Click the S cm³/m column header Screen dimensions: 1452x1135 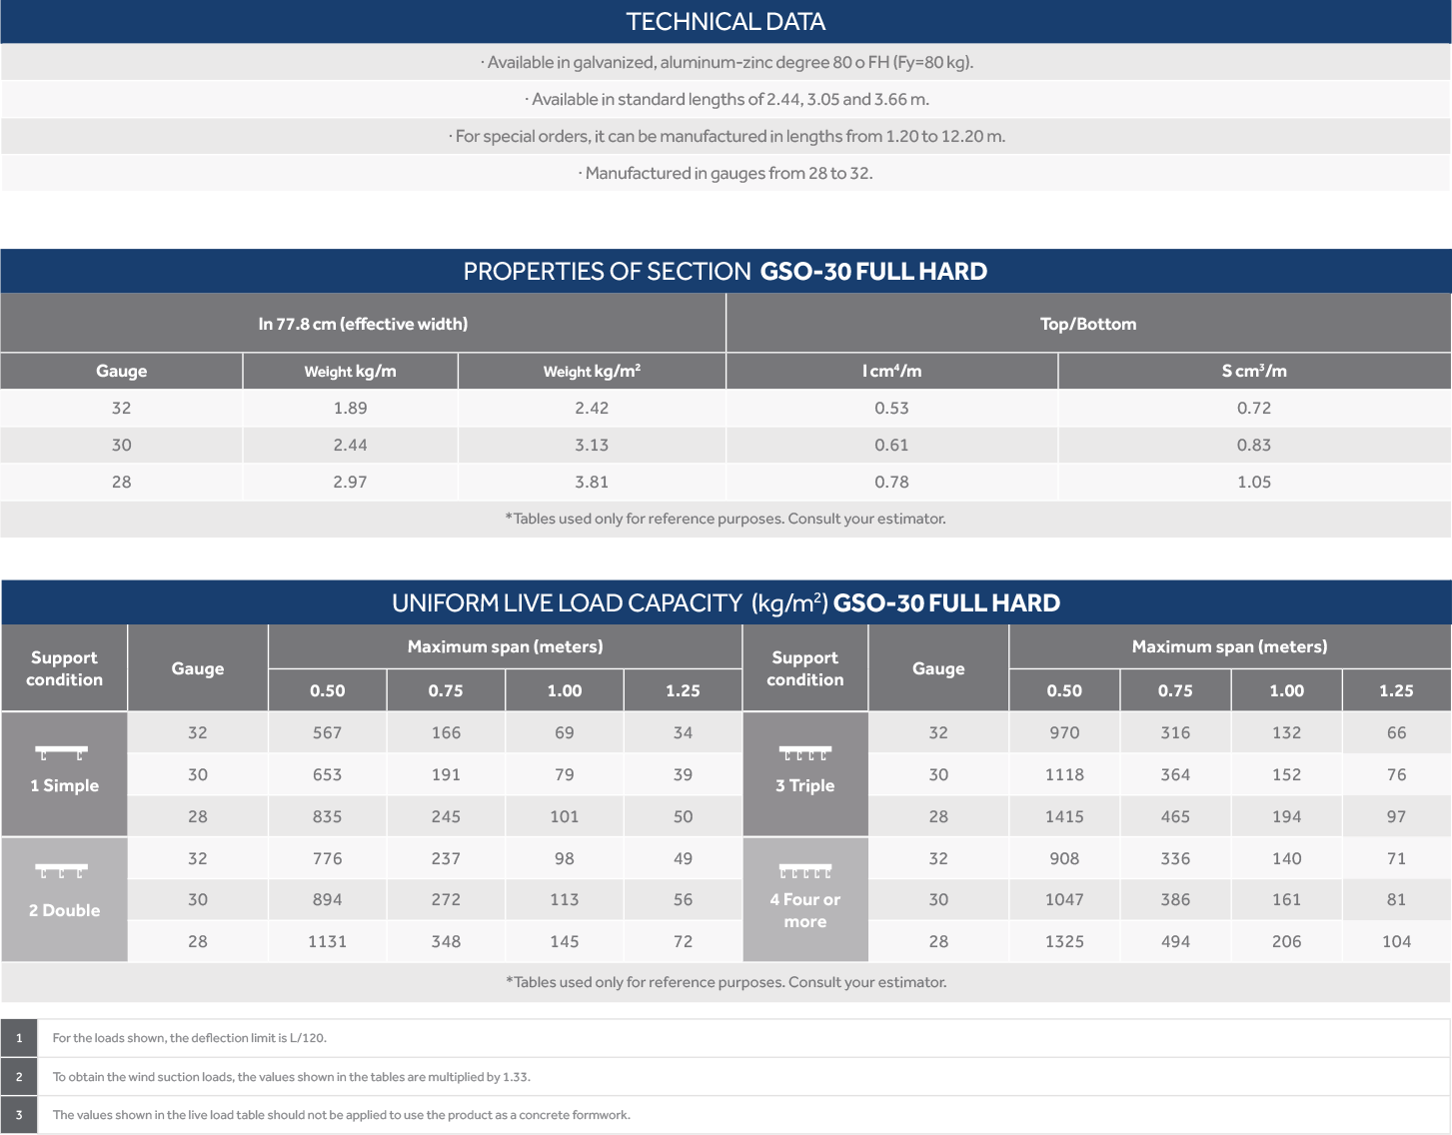click(1254, 372)
